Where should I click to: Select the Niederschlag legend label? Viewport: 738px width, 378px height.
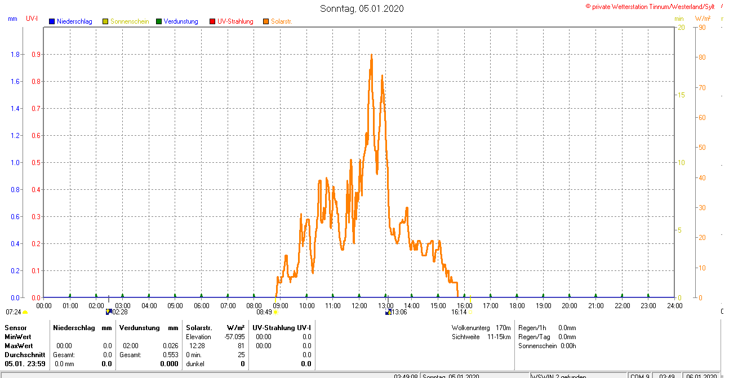point(74,21)
